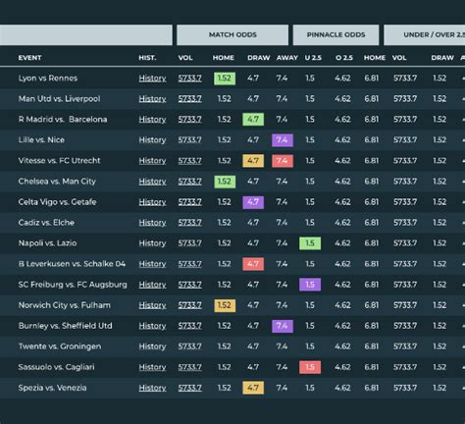Open History for Spezia vs. Venezia
Screen dimensions: 465x424
(x=152, y=388)
